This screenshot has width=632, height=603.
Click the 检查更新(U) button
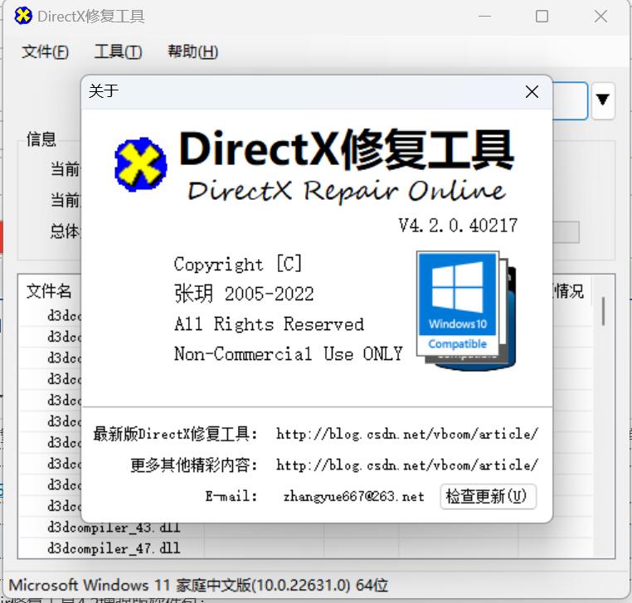[x=489, y=496]
